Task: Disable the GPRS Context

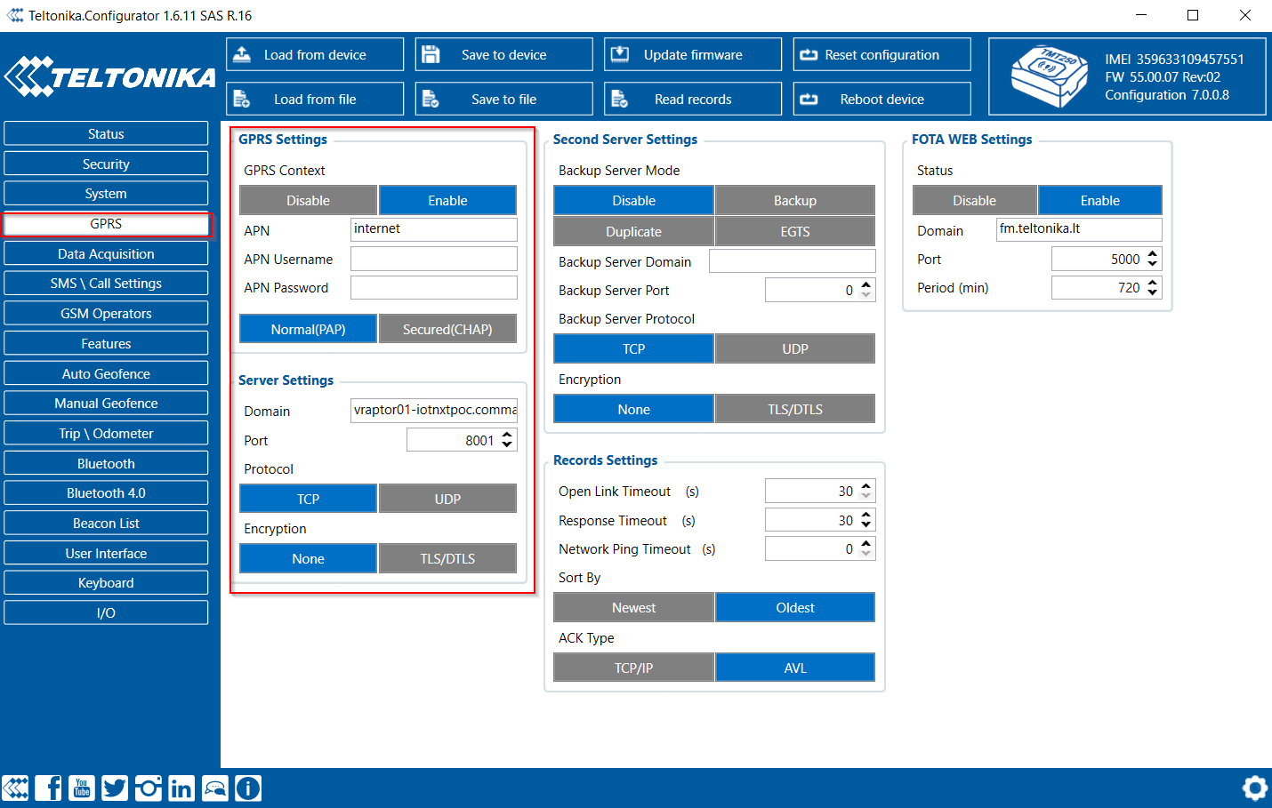Action: (309, 200)
